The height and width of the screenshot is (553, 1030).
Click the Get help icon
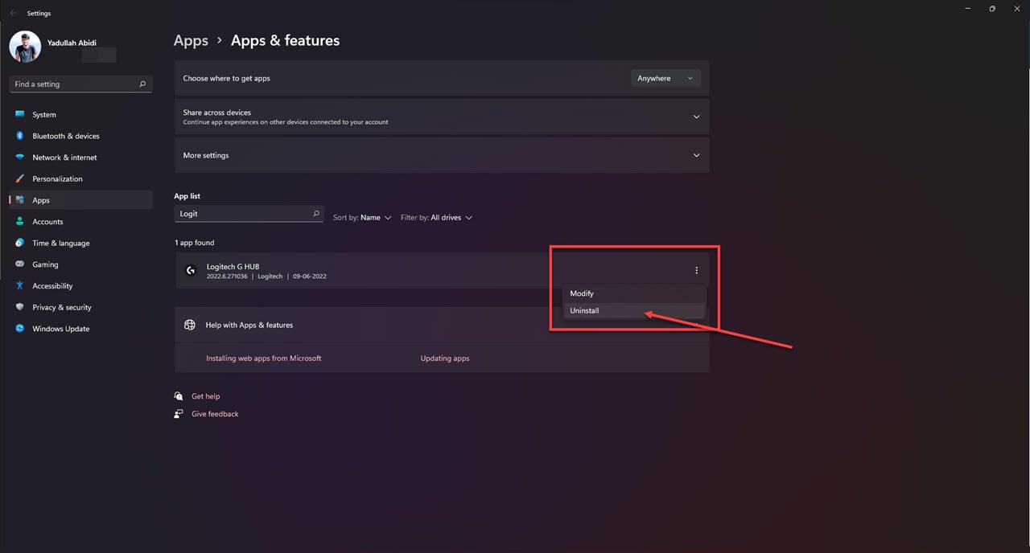click(179, 396)
